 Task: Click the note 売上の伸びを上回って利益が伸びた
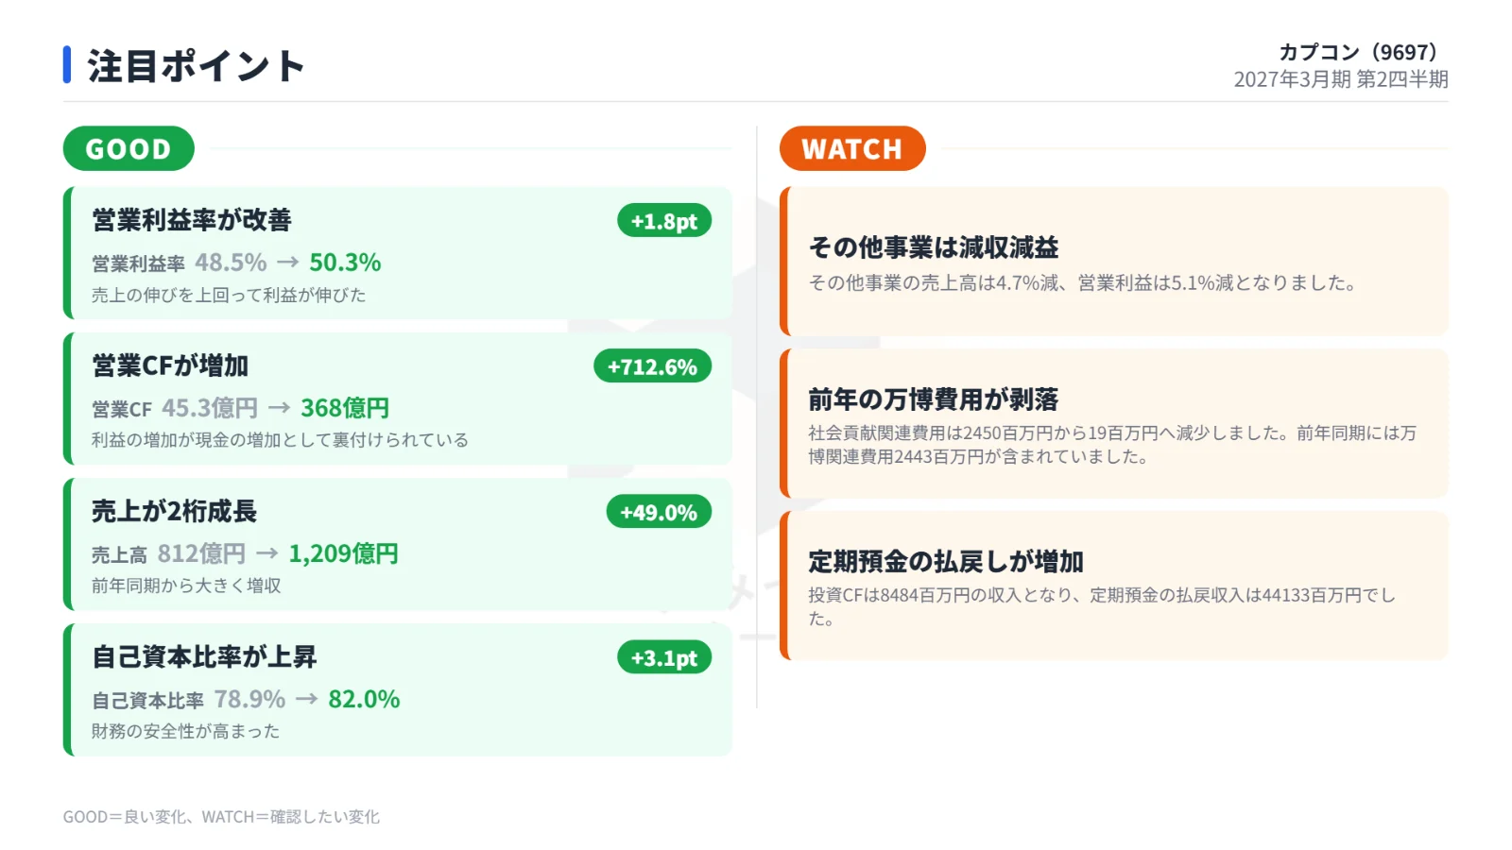(x=229, y=295)
